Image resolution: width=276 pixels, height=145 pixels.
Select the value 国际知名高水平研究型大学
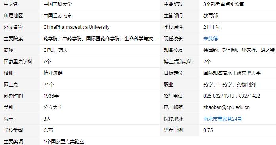click(232, 73)
